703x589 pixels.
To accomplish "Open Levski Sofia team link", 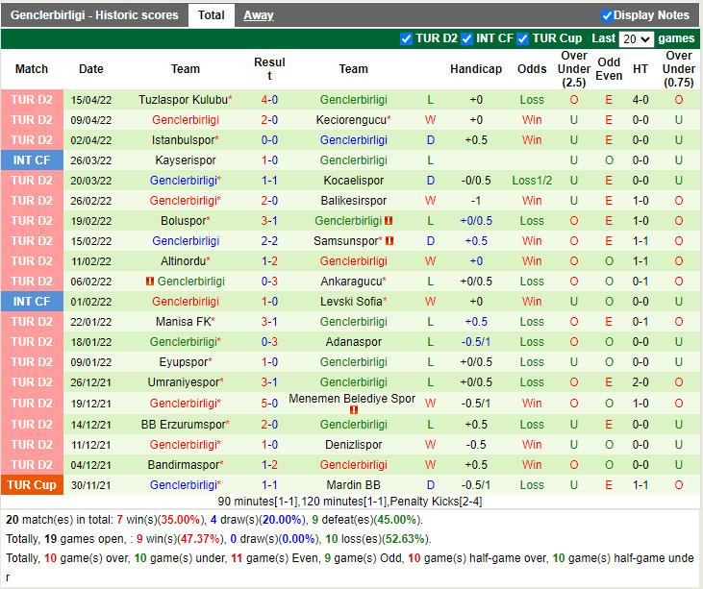I will click(352, 302).
